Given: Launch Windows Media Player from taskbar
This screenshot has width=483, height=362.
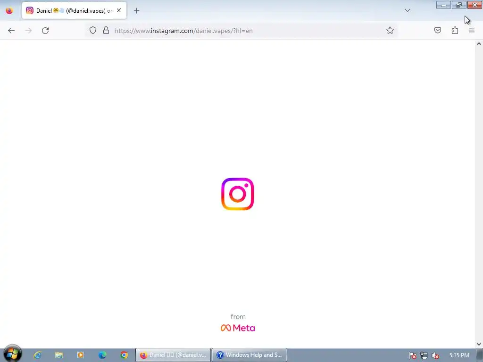Looking at the screenshot, I should click(80, 355).
